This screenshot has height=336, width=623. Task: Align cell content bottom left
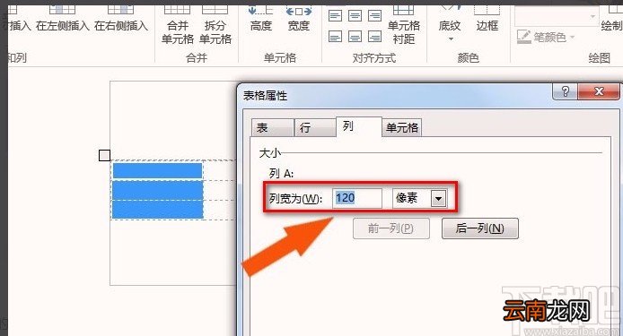click(x=335, y=37)
